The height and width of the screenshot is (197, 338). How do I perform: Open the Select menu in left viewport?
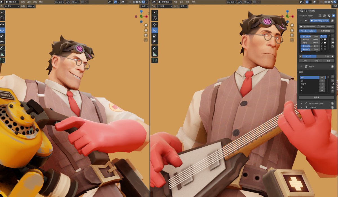click(x=29, y=2)
